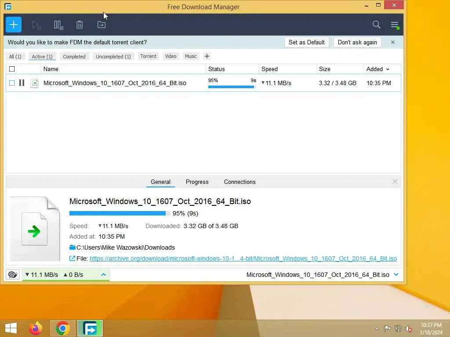This screenshot has width=450, height=337.
Task: Open the C:\Users\Mike Wazowski\Downloads path
Action: tap(126, 247)
